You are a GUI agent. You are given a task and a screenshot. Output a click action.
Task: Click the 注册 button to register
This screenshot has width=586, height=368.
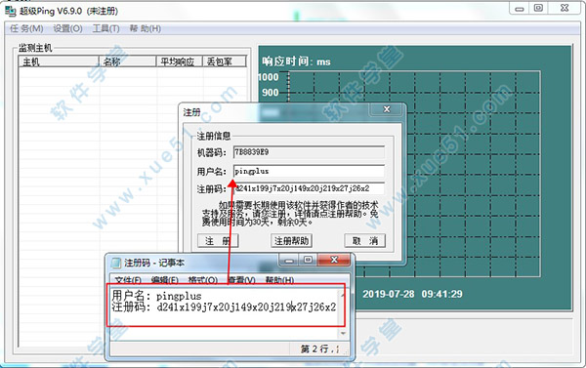[x=218, y=241]
